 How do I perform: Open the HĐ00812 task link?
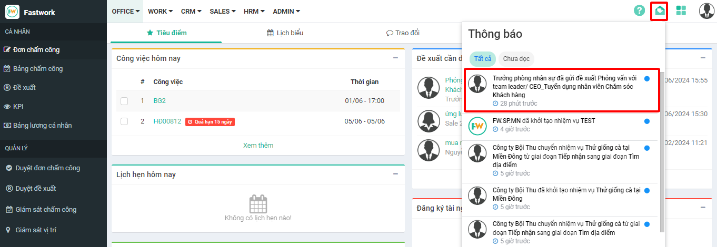[x=167, y=121]
